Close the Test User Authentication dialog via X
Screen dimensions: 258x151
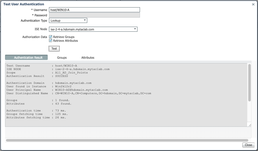point(253,4)
